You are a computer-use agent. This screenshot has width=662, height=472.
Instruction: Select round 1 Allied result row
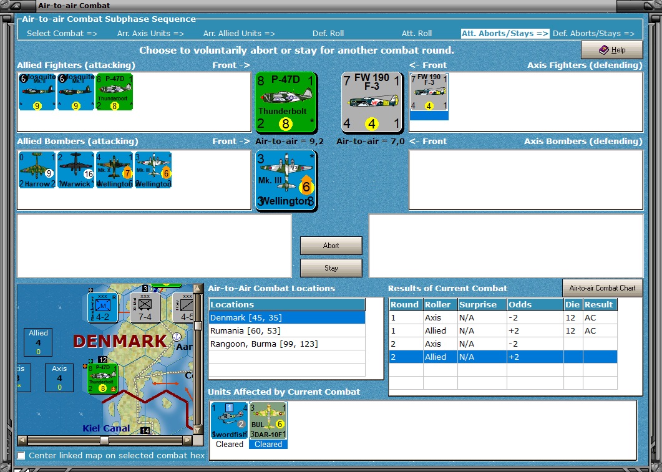click(503, 330)
